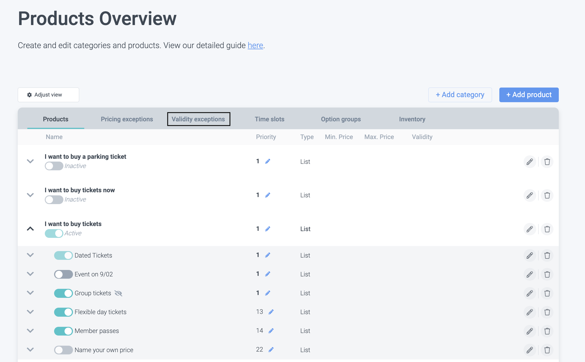Open Adjust view settings
The width and height of the screenshot is (585, 362).
48,95
